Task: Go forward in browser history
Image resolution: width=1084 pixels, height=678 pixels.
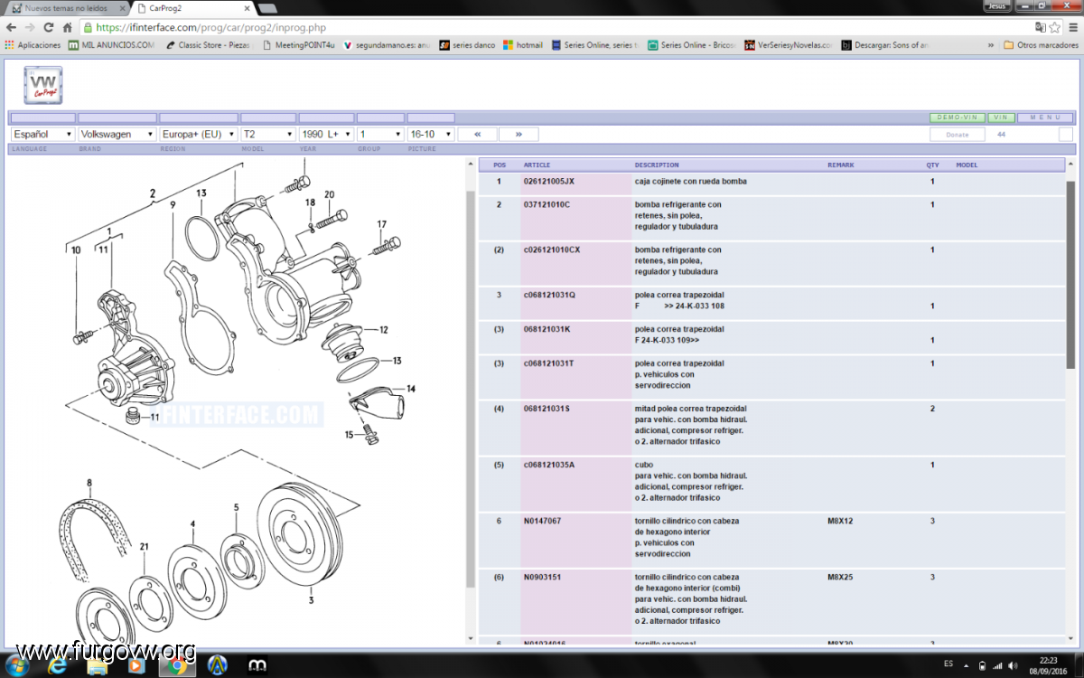Action: point(32,28)
